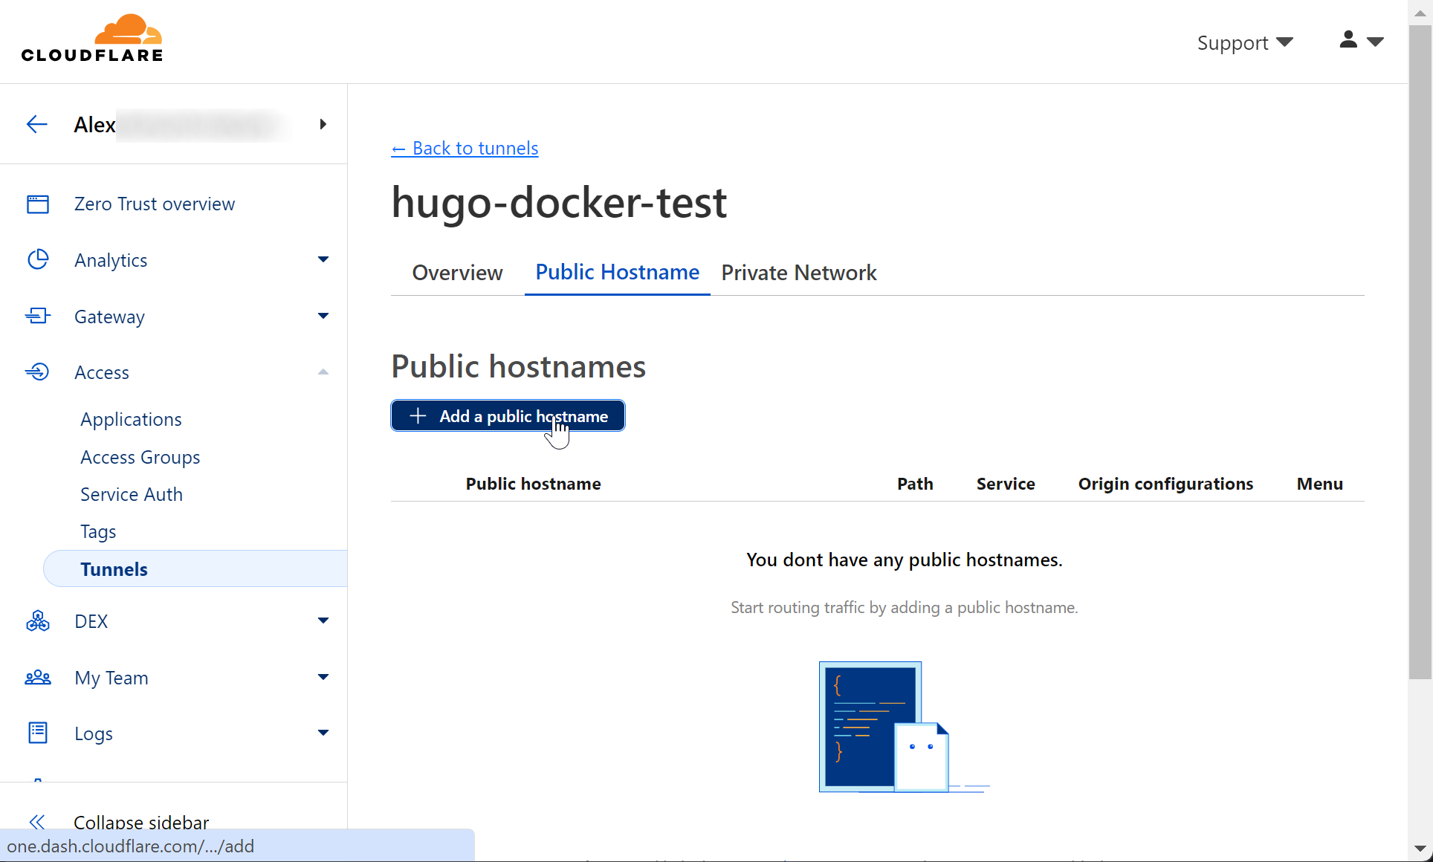This screenshot has width=1433, height=862.
Task: Click the empty-state code file illustration
Action: [x=904, y=727]
